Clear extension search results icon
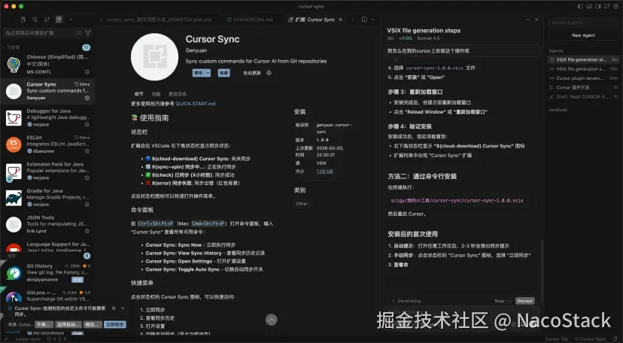 pyautogui.click(x=79, y=33)
